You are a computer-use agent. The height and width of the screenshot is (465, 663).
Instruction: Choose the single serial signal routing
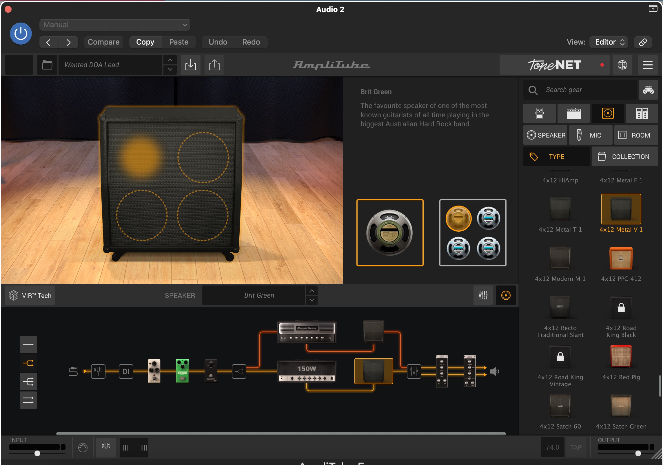pyautogui.click(x=28, y=345)
